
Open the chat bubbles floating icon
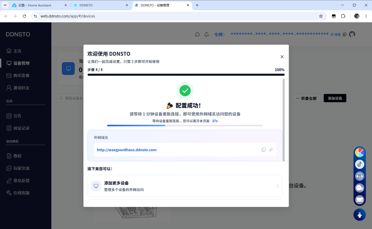359,188
